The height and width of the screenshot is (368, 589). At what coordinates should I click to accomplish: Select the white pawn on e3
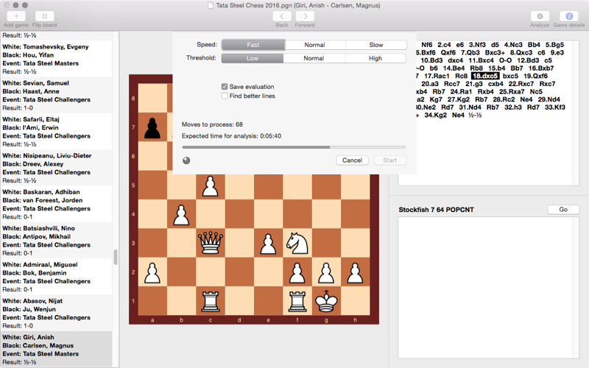[268, 244]
